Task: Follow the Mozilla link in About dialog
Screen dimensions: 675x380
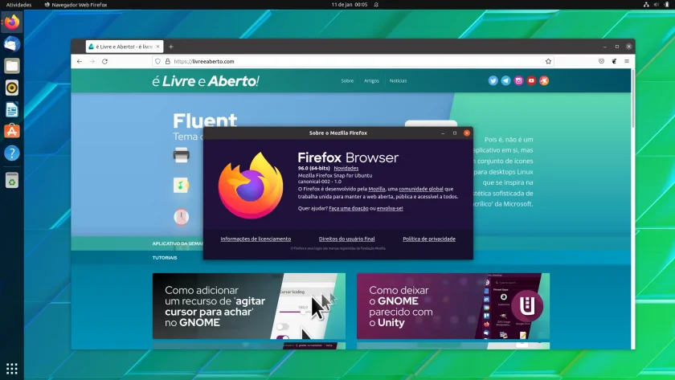Action: pyautogui.click(x=377, y=189)
